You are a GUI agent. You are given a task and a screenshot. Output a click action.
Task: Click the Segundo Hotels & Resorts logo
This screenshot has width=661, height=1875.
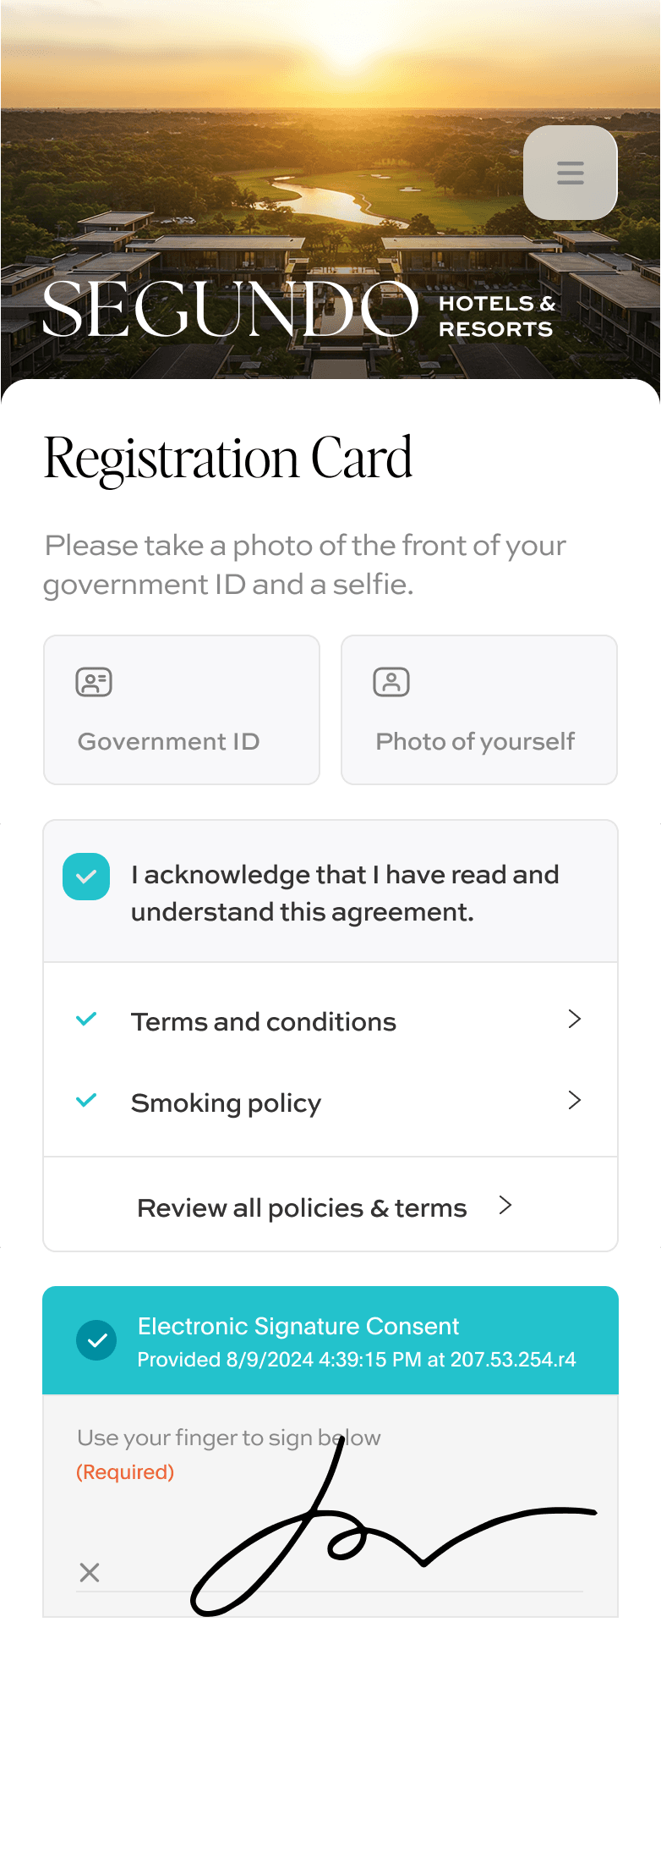point(298,310)
